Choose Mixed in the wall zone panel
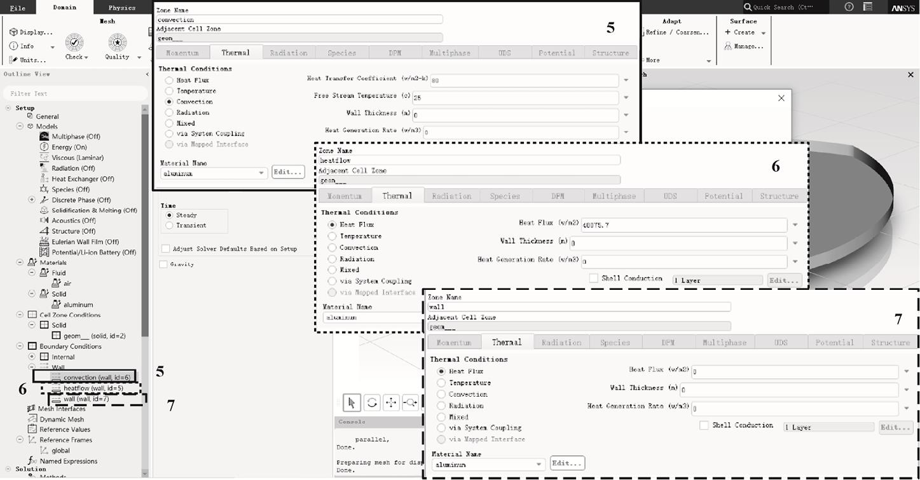Image resolution: width=920 pixels, height=480 pixels. click(x=441, y=417)
